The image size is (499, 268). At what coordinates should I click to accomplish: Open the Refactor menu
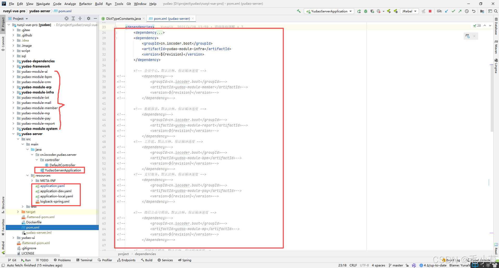click(x=86, y=4)
